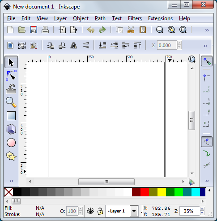Lower selection one step
Screen dimensions: 217x221
pos(114,45)
